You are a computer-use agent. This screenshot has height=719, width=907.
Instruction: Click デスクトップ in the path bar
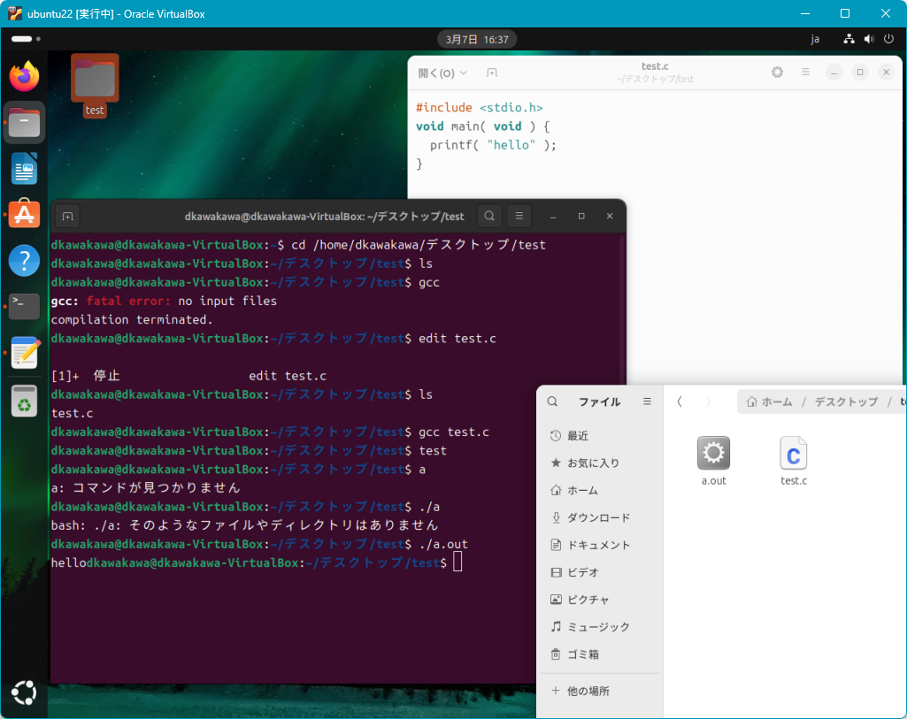pos(846,402)
